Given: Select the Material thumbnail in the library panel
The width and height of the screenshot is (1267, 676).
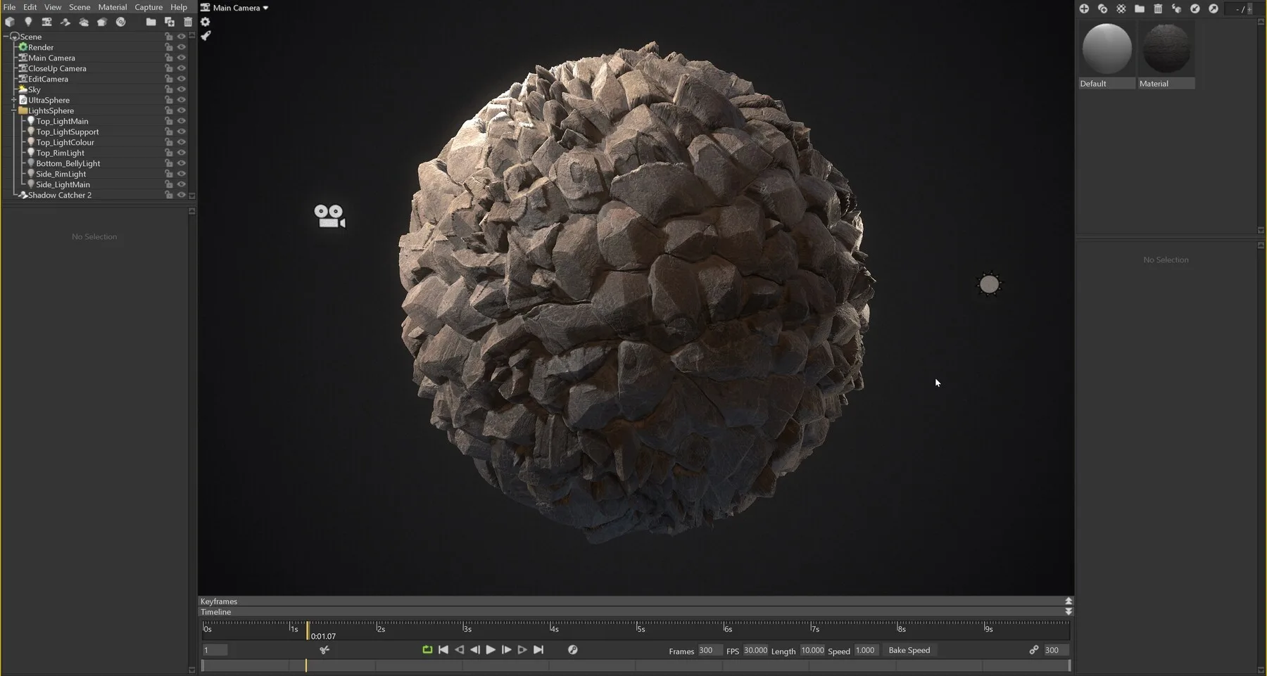Looking at the screenshot, I should tap(1166, 49).
